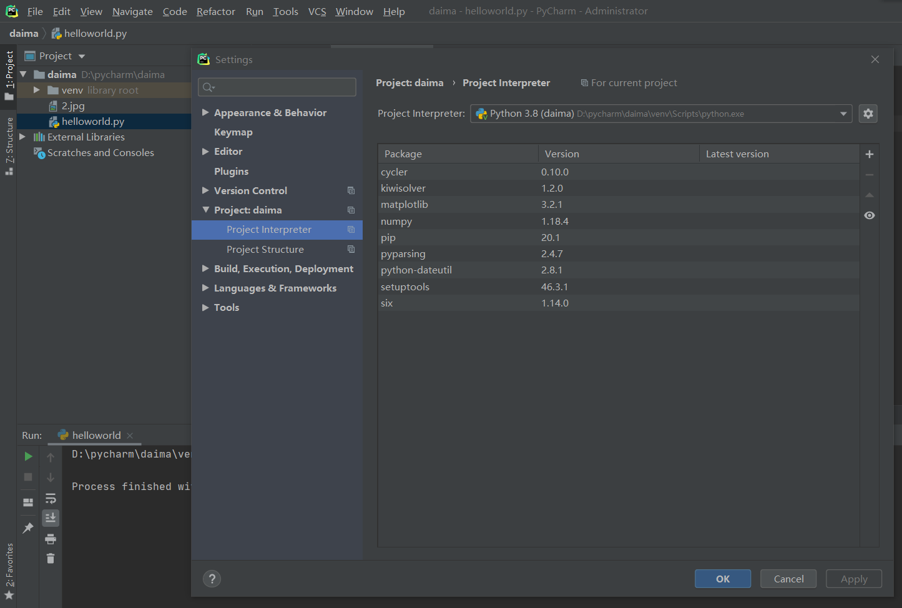Click the print icon in Run panel
Viewport: 902px width, 608px height.
tap(51, 539)
